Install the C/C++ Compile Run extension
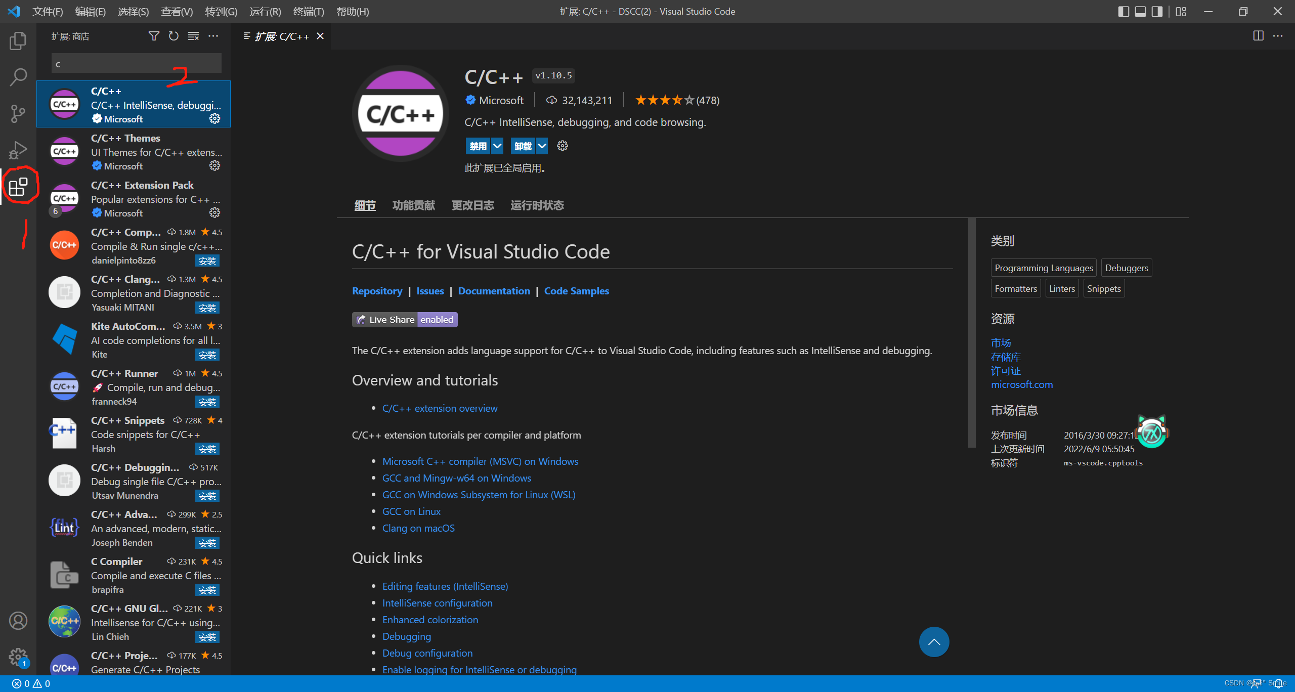The height and width of the screenshot is (692, 1295). [x=207, y=261]
